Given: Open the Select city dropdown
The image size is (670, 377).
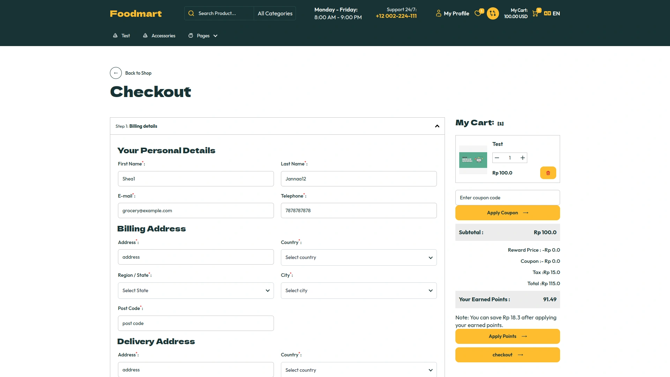Looking at the screenshot, I should pyautogui.click(x=359, y=291).
